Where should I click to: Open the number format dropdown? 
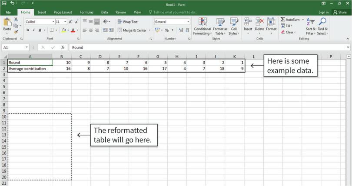(x=188, y=22)
